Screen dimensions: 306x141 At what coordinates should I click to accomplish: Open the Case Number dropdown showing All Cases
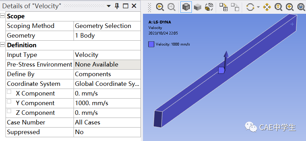coord(107,122)
